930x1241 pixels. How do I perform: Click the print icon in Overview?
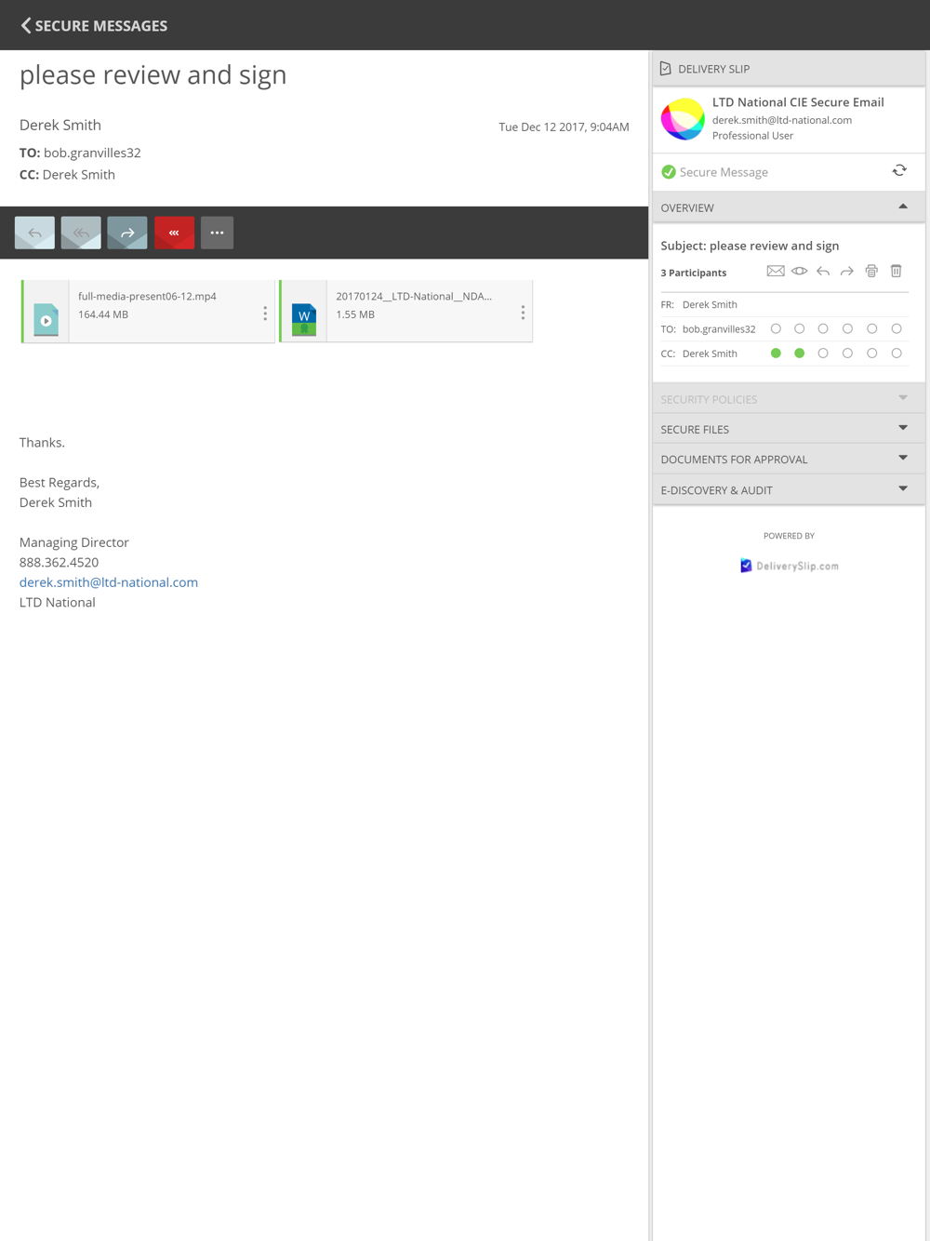(871, 272)
